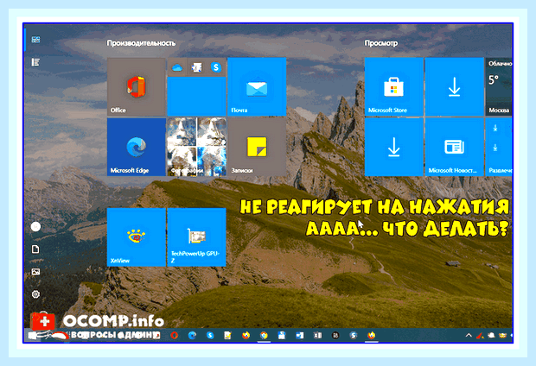Select the Просмотр group header
This screenshot has width=536, height=366.
380,43
